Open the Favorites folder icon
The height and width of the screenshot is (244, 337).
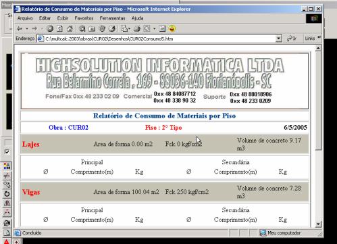[92, 28]
